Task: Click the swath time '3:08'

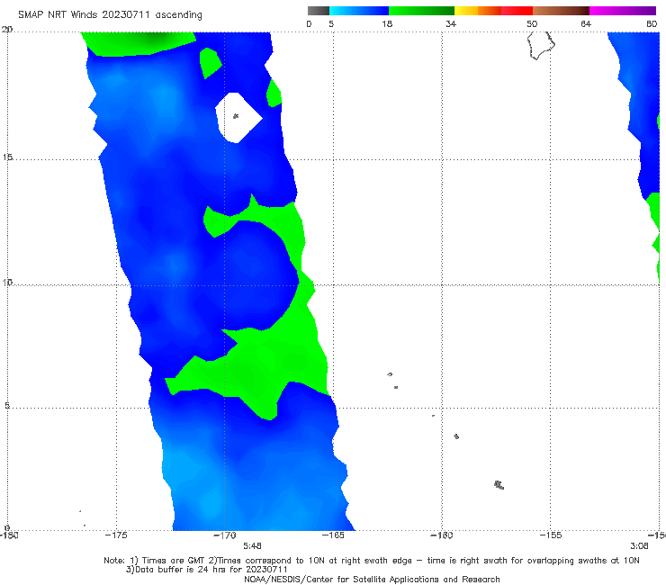Action: tap(639, 545)
